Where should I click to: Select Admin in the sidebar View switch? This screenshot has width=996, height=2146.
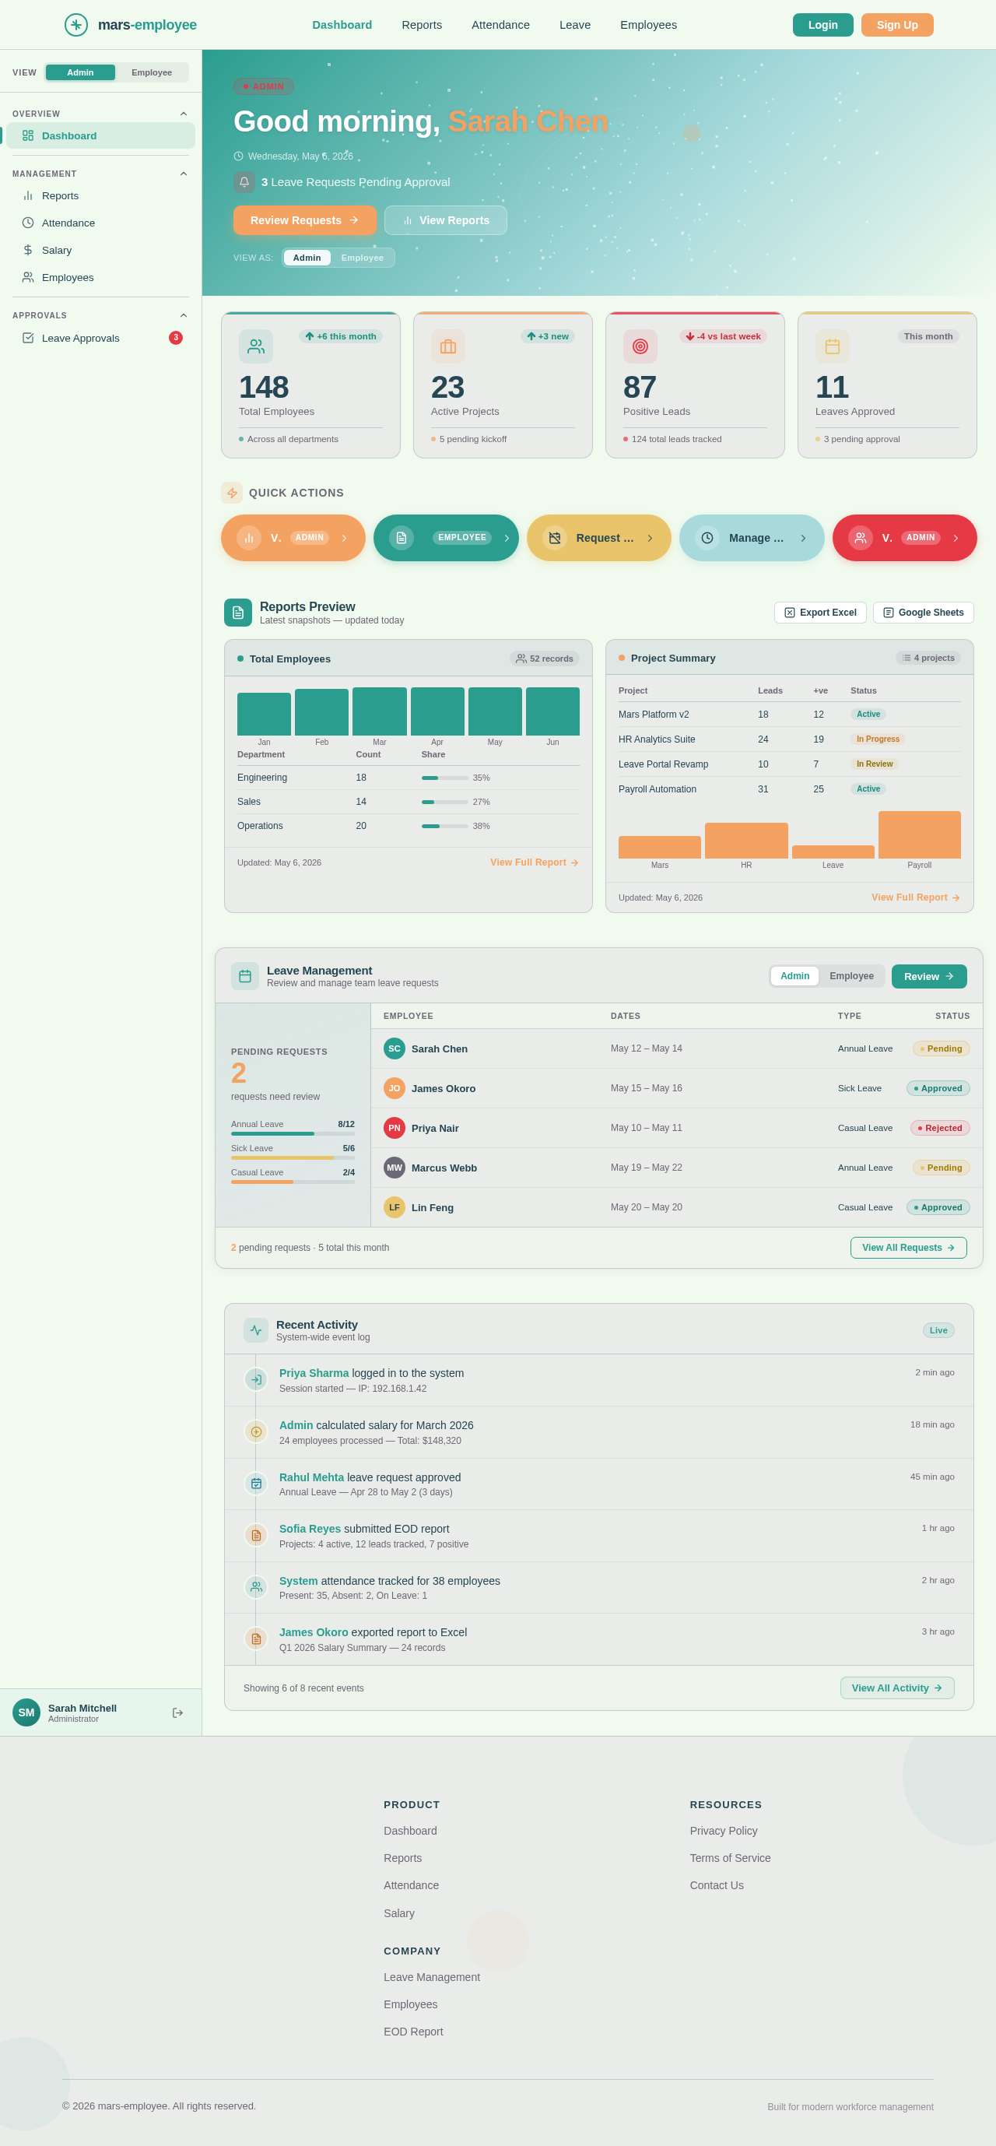[80, 72]
